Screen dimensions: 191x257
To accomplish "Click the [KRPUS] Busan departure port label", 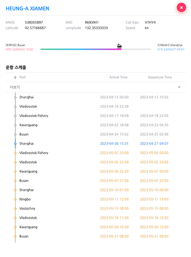I will click(15, 45).
